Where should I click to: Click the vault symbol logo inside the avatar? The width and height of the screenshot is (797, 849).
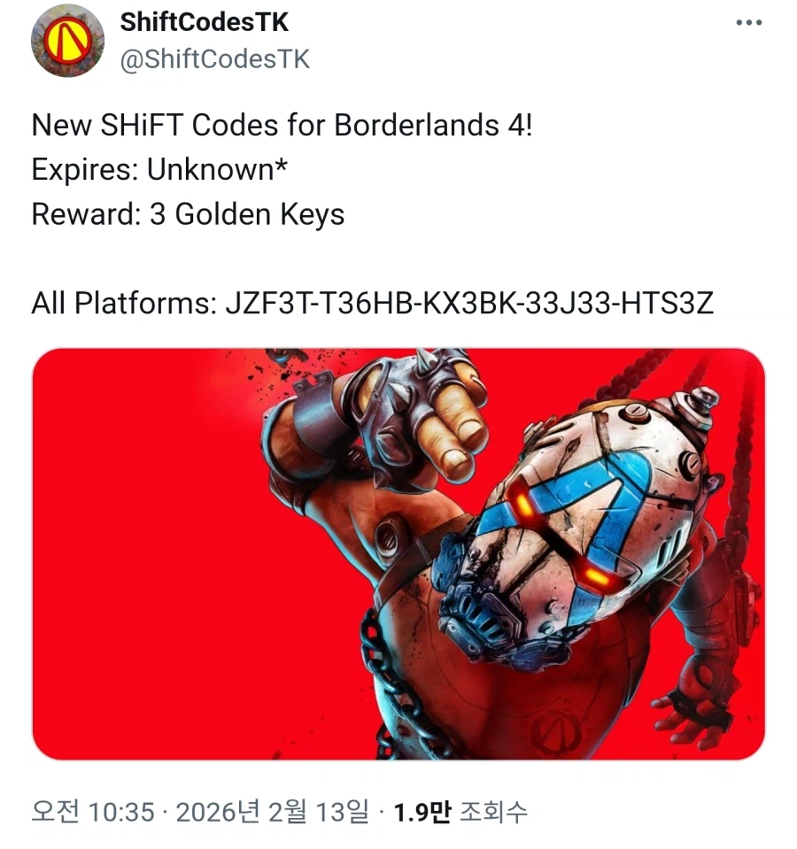[x=67, y=41]
